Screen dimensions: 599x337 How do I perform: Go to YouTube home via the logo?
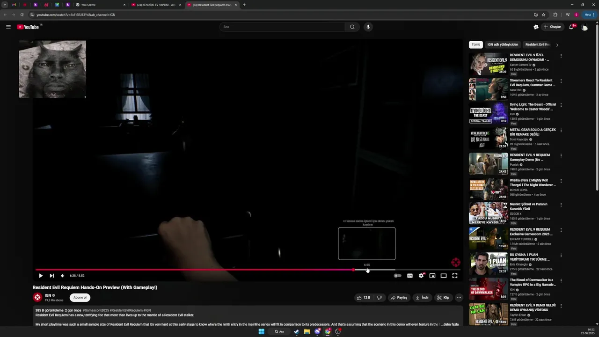[28, 27]
